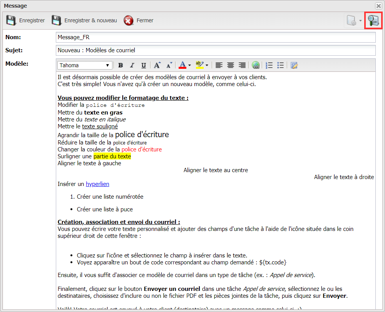Center align the text
The image size is (385, 312).
click(x=231, y=65)
